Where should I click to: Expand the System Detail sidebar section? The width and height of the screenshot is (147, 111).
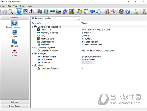tap(14, 106)
